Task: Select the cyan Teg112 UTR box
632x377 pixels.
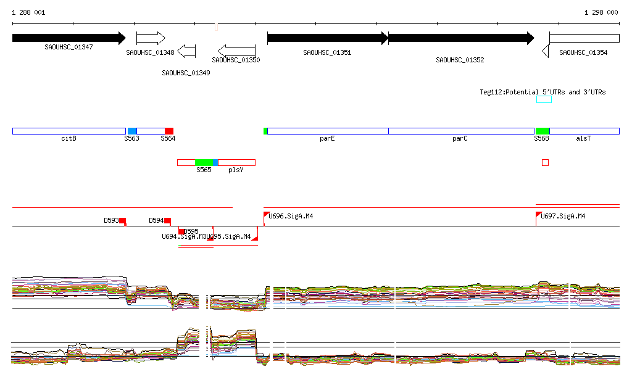Action: 544,99
